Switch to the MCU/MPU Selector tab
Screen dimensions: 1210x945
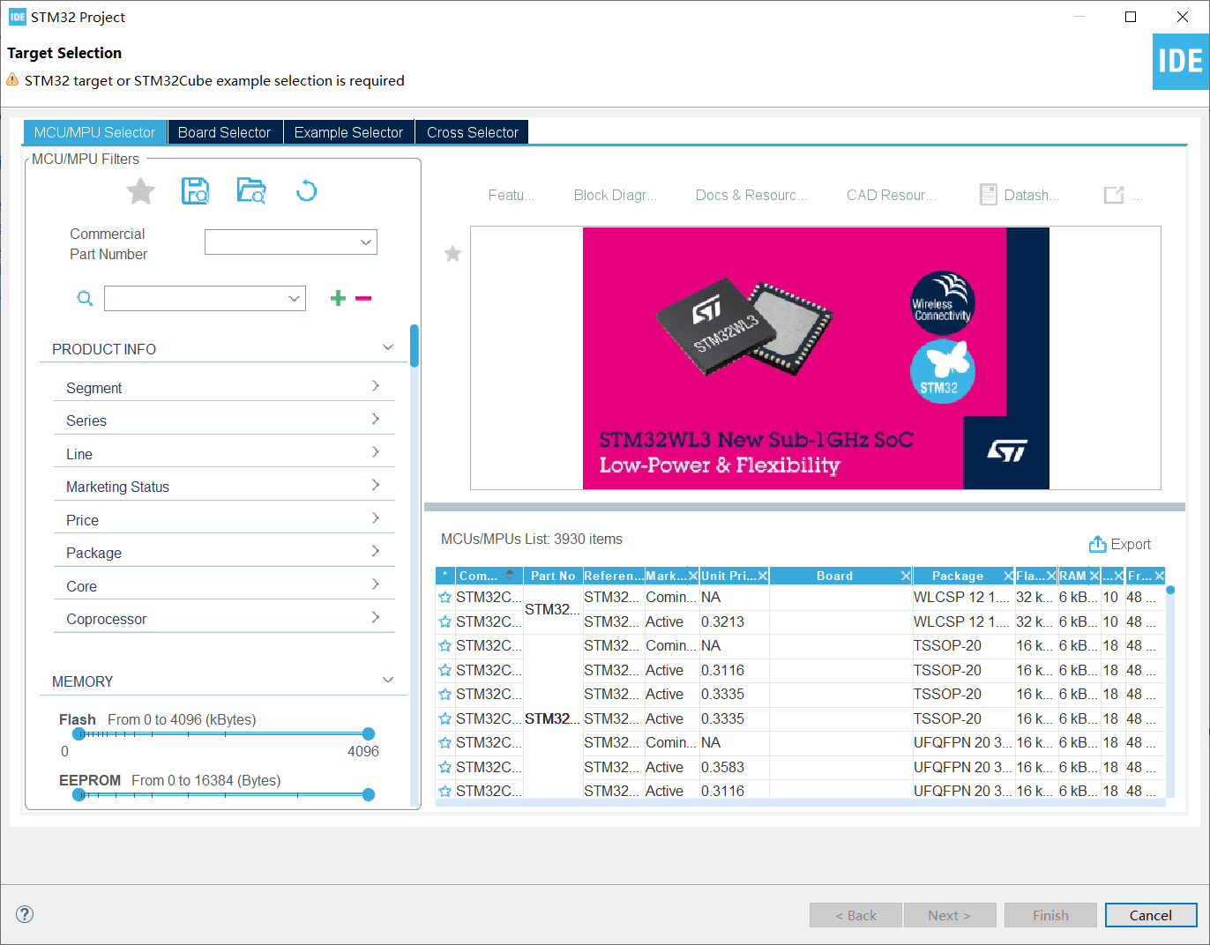click(x=94, y=132)
